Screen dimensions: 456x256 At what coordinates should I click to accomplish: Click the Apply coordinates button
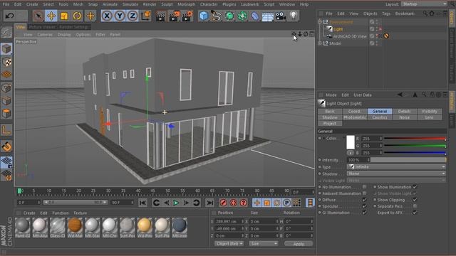(299, 244)
